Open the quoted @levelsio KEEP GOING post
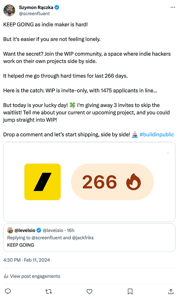 tap(89, 241)
